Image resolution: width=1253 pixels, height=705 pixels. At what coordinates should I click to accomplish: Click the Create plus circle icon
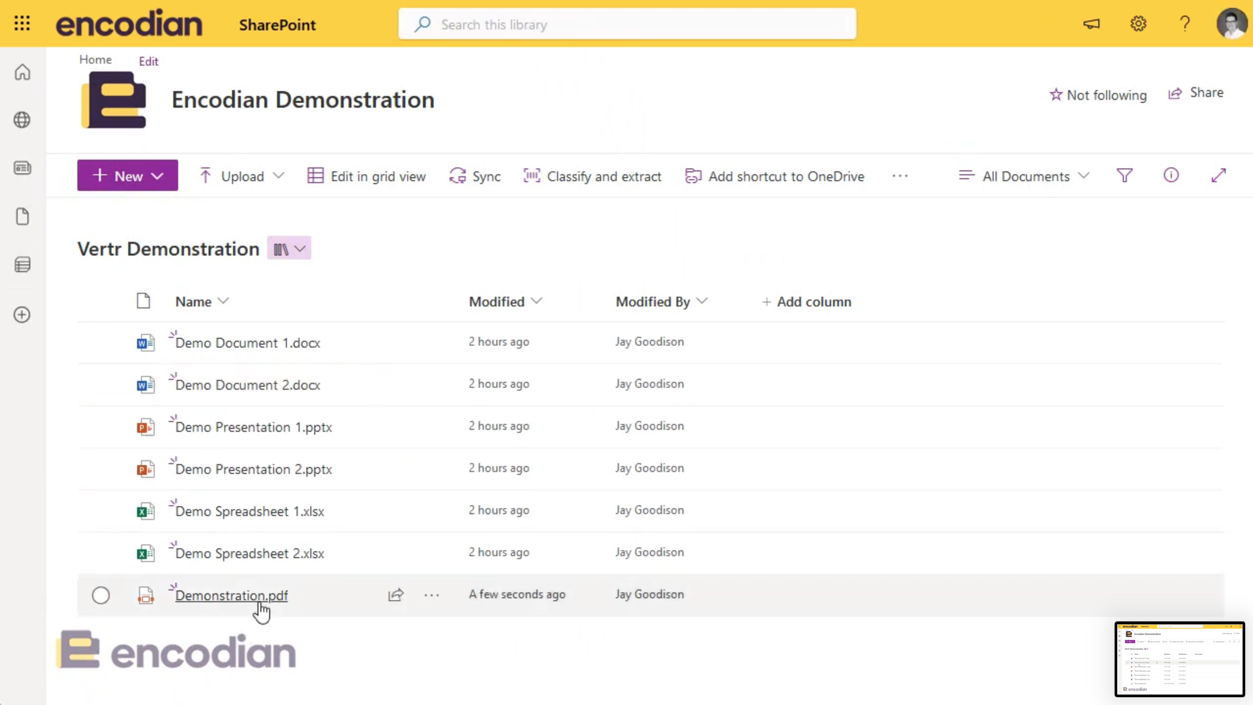22,315
